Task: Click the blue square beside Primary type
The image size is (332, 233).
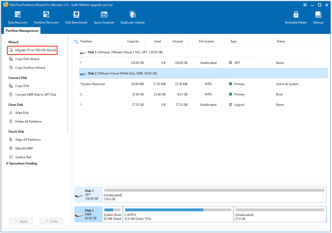Action: (230, 84)
